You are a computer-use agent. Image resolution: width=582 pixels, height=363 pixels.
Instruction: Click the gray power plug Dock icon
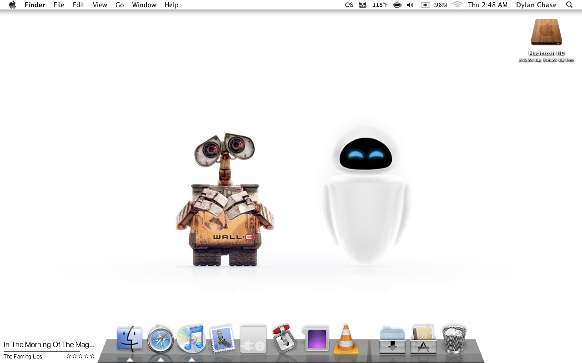coord(253,339)
